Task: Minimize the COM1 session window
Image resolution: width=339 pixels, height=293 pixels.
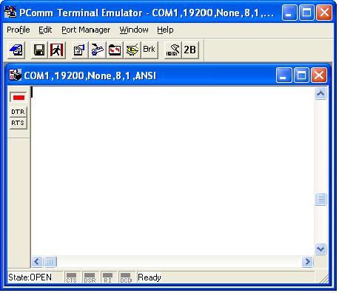Action: (x=283, y=75)
